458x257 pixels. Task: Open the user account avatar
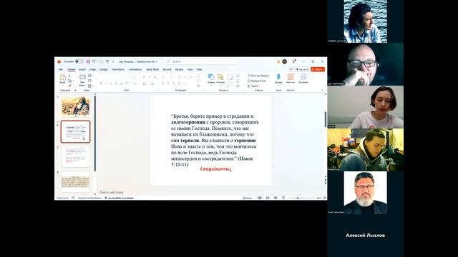285,61
